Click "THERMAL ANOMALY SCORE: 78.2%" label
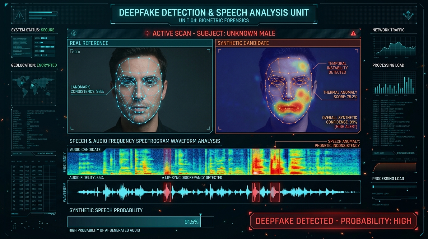 tap(340, 95)
